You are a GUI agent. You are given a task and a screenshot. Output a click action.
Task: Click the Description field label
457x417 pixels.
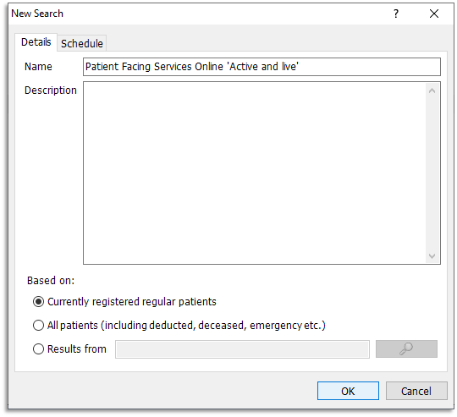[51, 91]
